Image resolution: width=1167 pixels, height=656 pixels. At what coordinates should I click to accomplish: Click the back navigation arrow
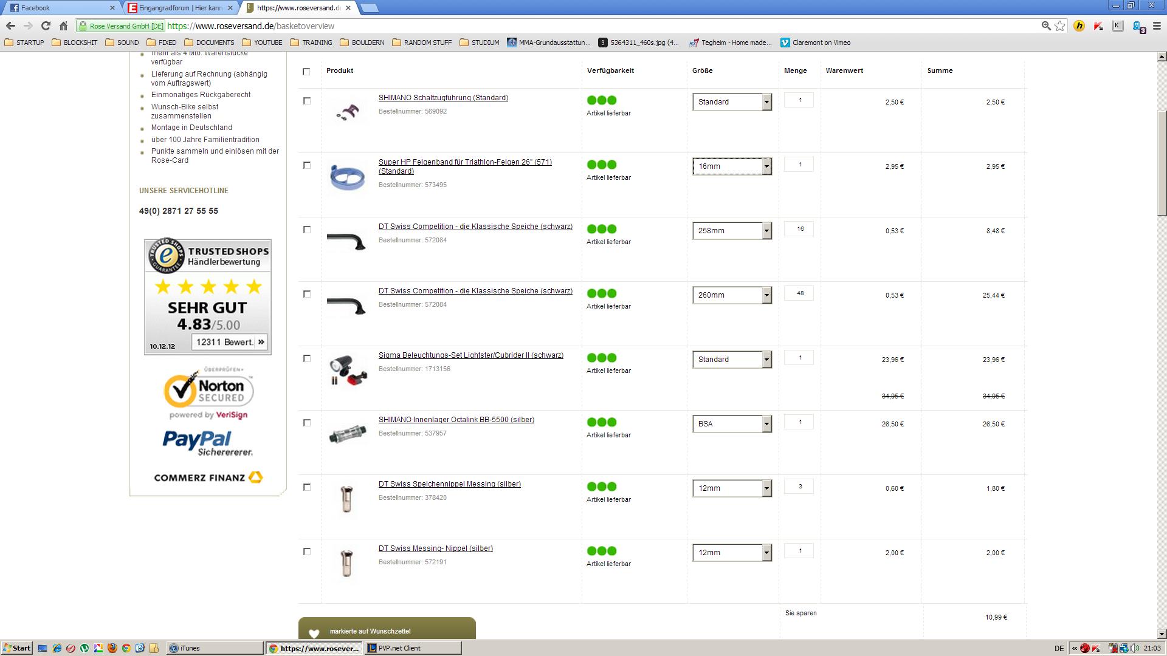pyautogui.click(x=10, y=26)
